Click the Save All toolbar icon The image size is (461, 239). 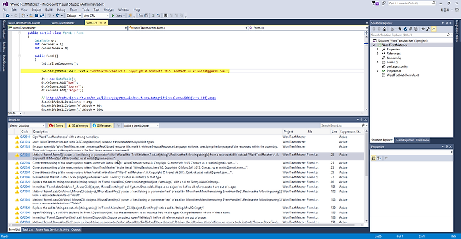point(42,15)
